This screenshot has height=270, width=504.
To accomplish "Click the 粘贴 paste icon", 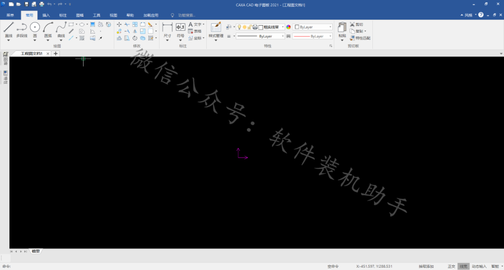I will (342, 29).
